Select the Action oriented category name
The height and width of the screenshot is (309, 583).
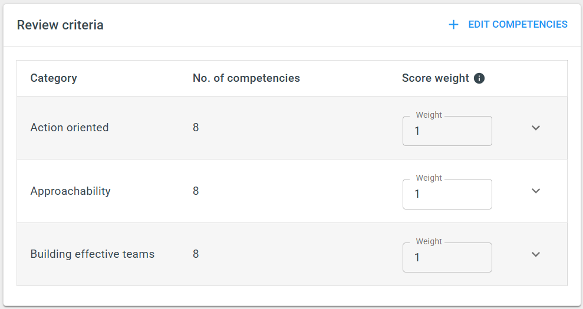click(x=70, y=127)
